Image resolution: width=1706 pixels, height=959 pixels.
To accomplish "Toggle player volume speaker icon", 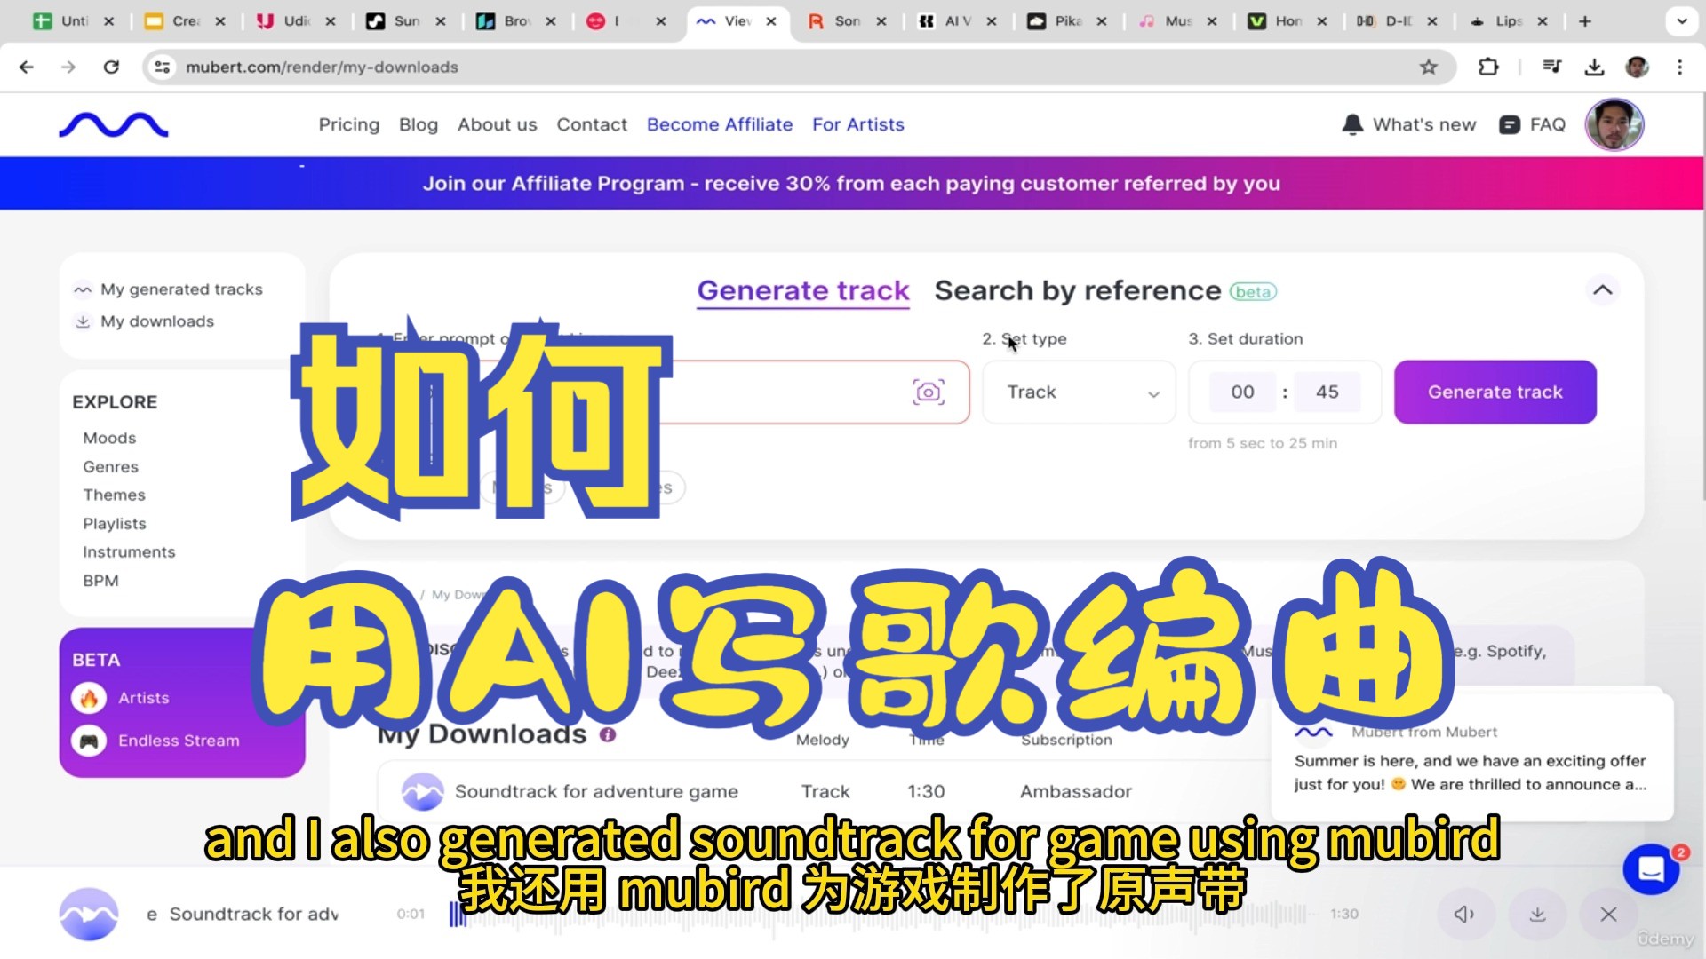I will point(1463,914).
